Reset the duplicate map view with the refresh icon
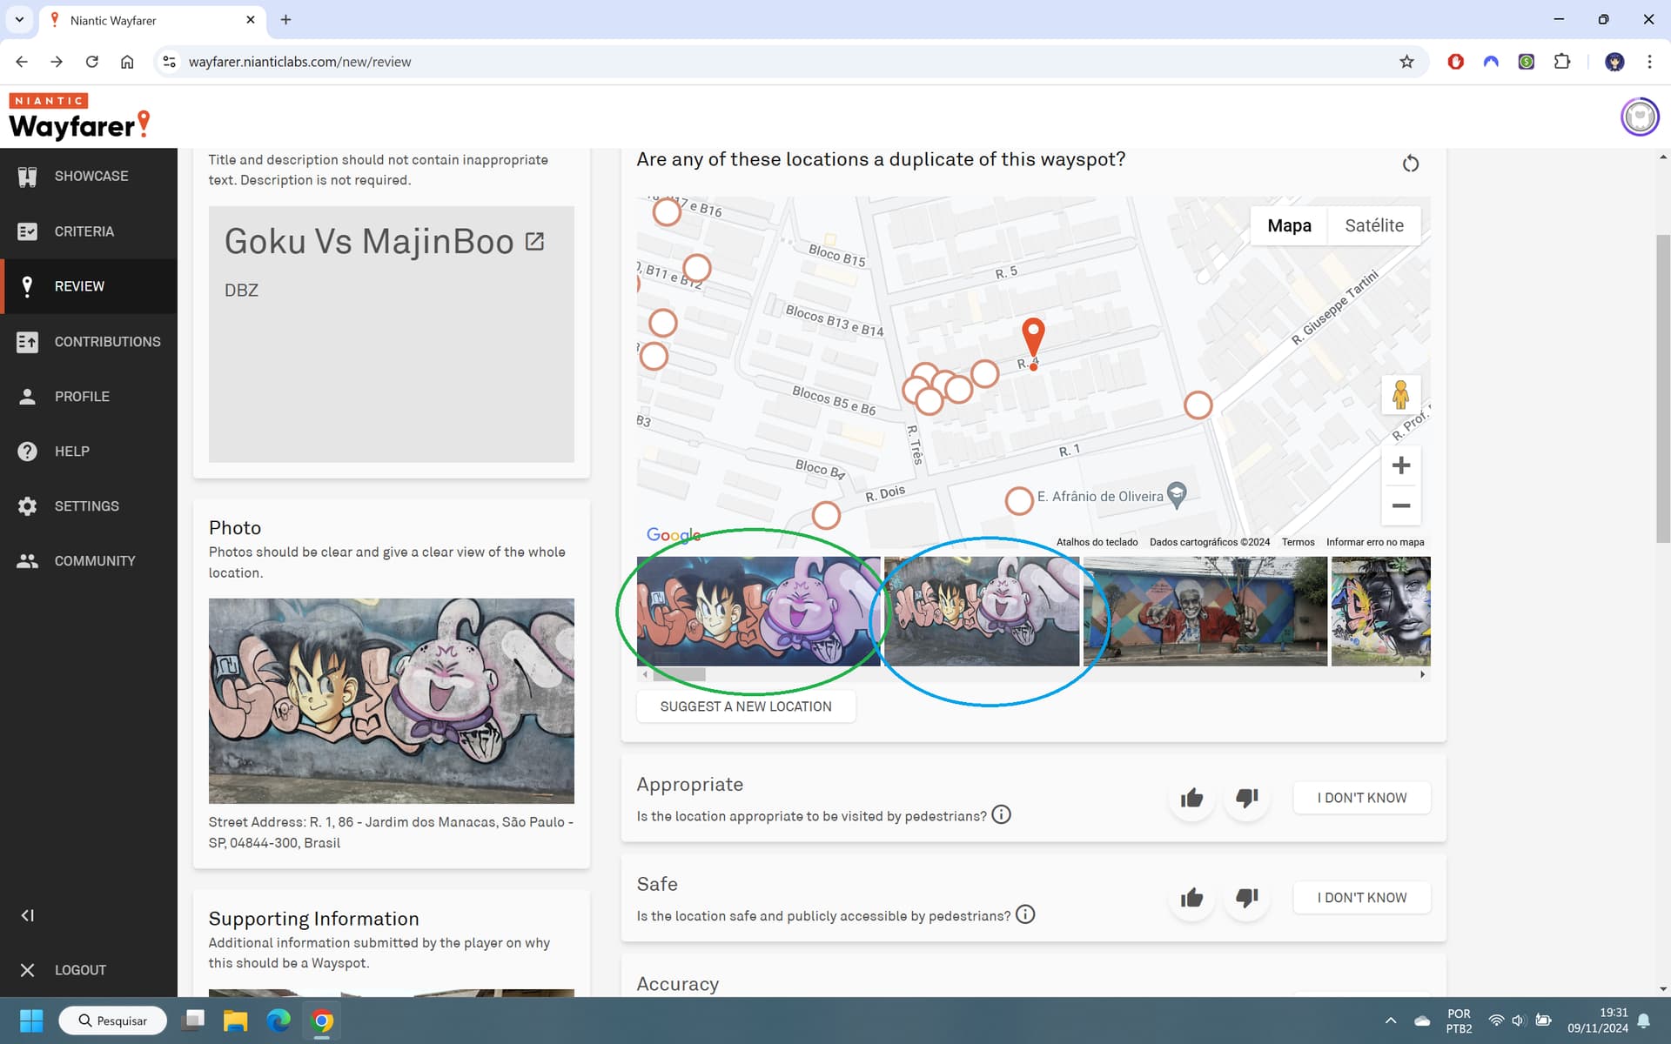This screenshot has width=1671, height=1044. coord(1411,164)
